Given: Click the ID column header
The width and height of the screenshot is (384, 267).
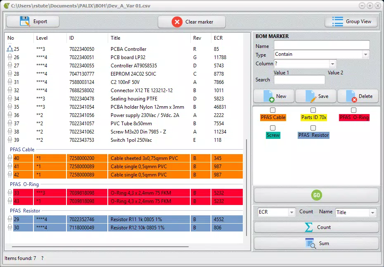Looking at the screenshot, I should (87, 38).
